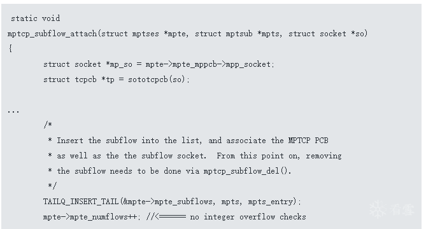Viewport: 426px width, 229px height.
Task: Click the TAILQ_INSERT_TAIL macro name
Action: 81,202
